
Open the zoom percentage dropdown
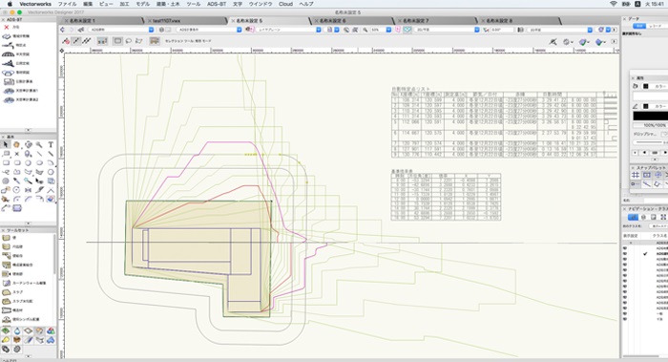click(381, 30)
